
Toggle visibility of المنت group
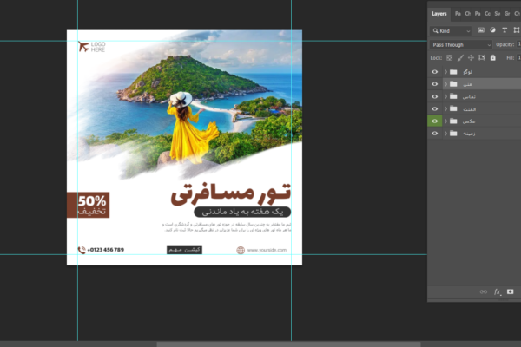(435, 108)
